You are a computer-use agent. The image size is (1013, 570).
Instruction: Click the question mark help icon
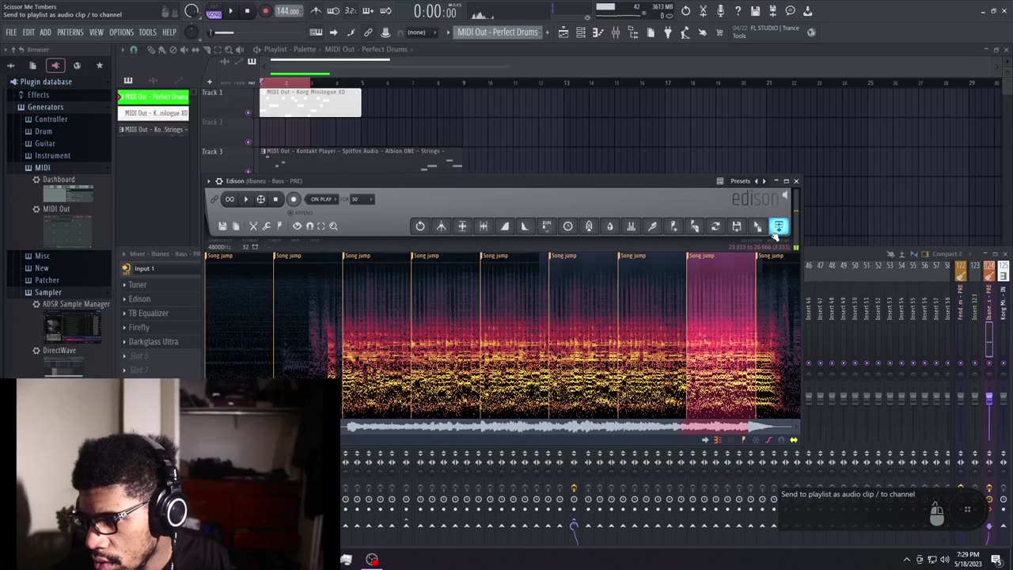point(738,11)
